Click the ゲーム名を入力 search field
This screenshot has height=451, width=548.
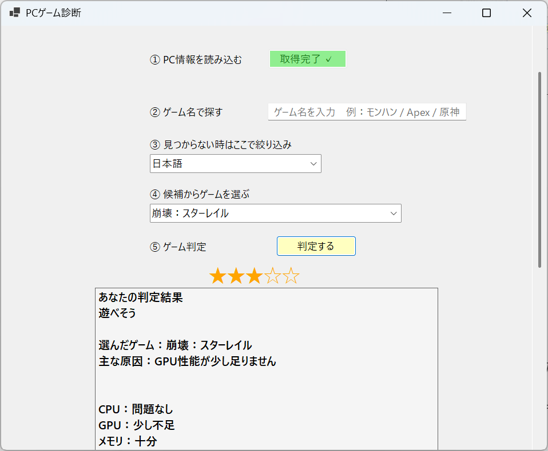click(x=367, y=112)
